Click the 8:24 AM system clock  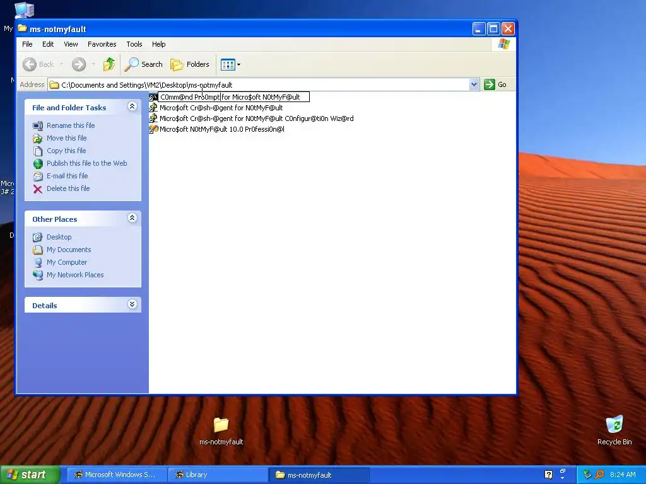pyautogui.click(x=623, y=475)
